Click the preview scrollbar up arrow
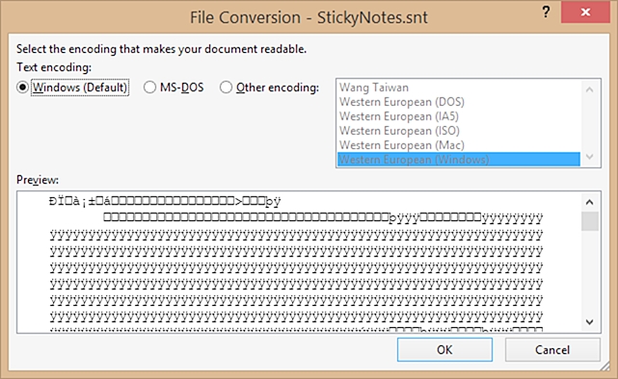The width and height of the screenshot is (618, 379). point(590,202)
